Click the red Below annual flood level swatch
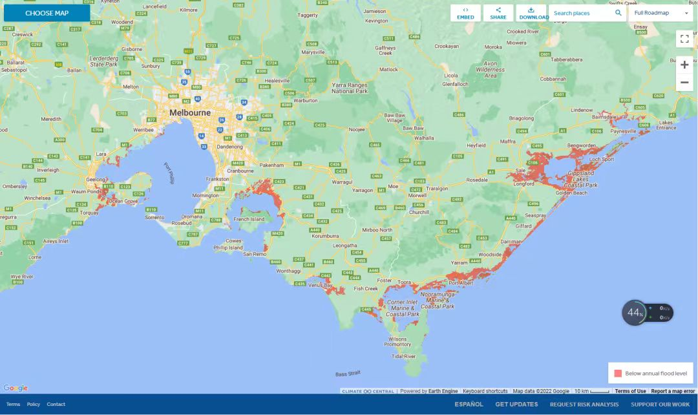Screen dimensions: 698x415 pyautogui.click(x=618, y=373)
